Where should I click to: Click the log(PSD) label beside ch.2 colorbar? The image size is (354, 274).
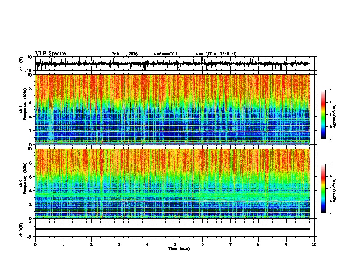(335, 191)
